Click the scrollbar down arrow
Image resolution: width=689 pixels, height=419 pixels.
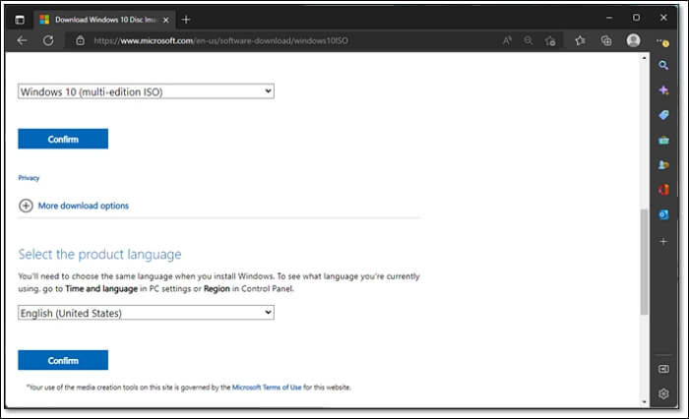tap(644, 401)
